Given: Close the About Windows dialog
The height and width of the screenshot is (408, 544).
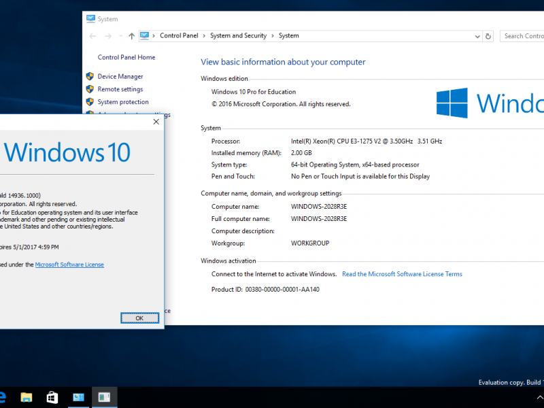Looking at the screenshot, I should click(156, 122).
